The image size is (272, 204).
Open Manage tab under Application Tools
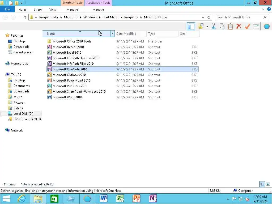point(98,10)
